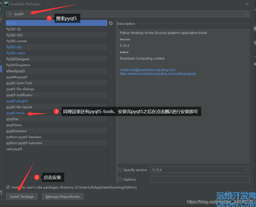Viewport: 256px width, 207px height.
Task: Select the pyqt5reactor package
Action: tap(56, 131)
